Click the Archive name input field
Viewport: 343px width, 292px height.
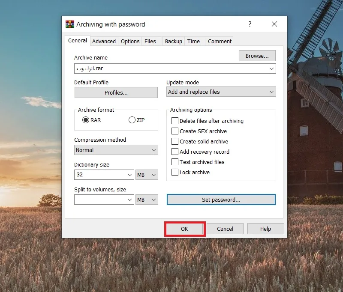click(175, 69)
